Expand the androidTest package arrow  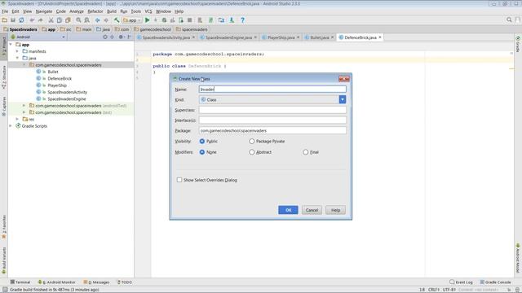24,105
